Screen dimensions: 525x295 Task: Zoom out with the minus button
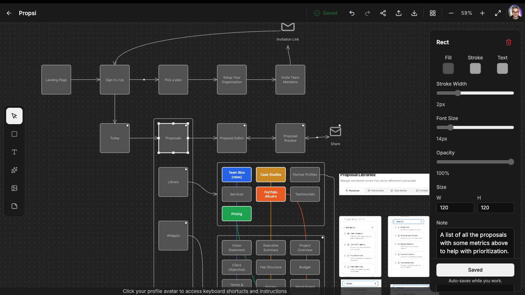click(451, 13)
